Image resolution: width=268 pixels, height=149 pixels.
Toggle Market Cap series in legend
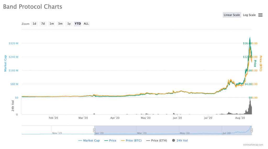coord(89,141)
